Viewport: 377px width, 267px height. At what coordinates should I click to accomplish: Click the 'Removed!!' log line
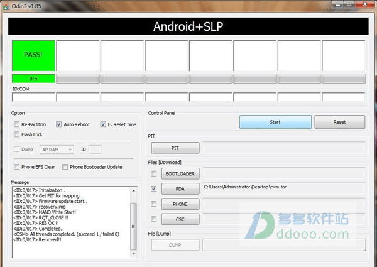[37, 239]
